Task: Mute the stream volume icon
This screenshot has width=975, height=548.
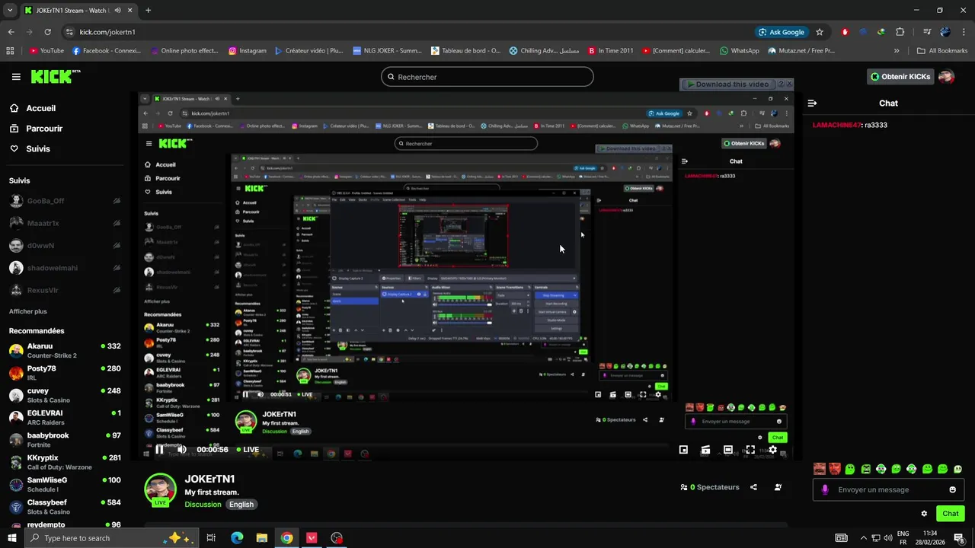Action: (x=181, y=449)
